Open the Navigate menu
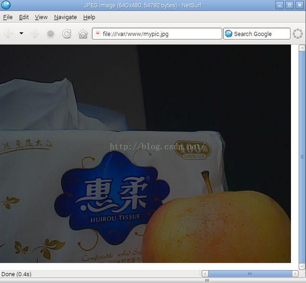This screenshot has width=306, height=283. (65, 17)
